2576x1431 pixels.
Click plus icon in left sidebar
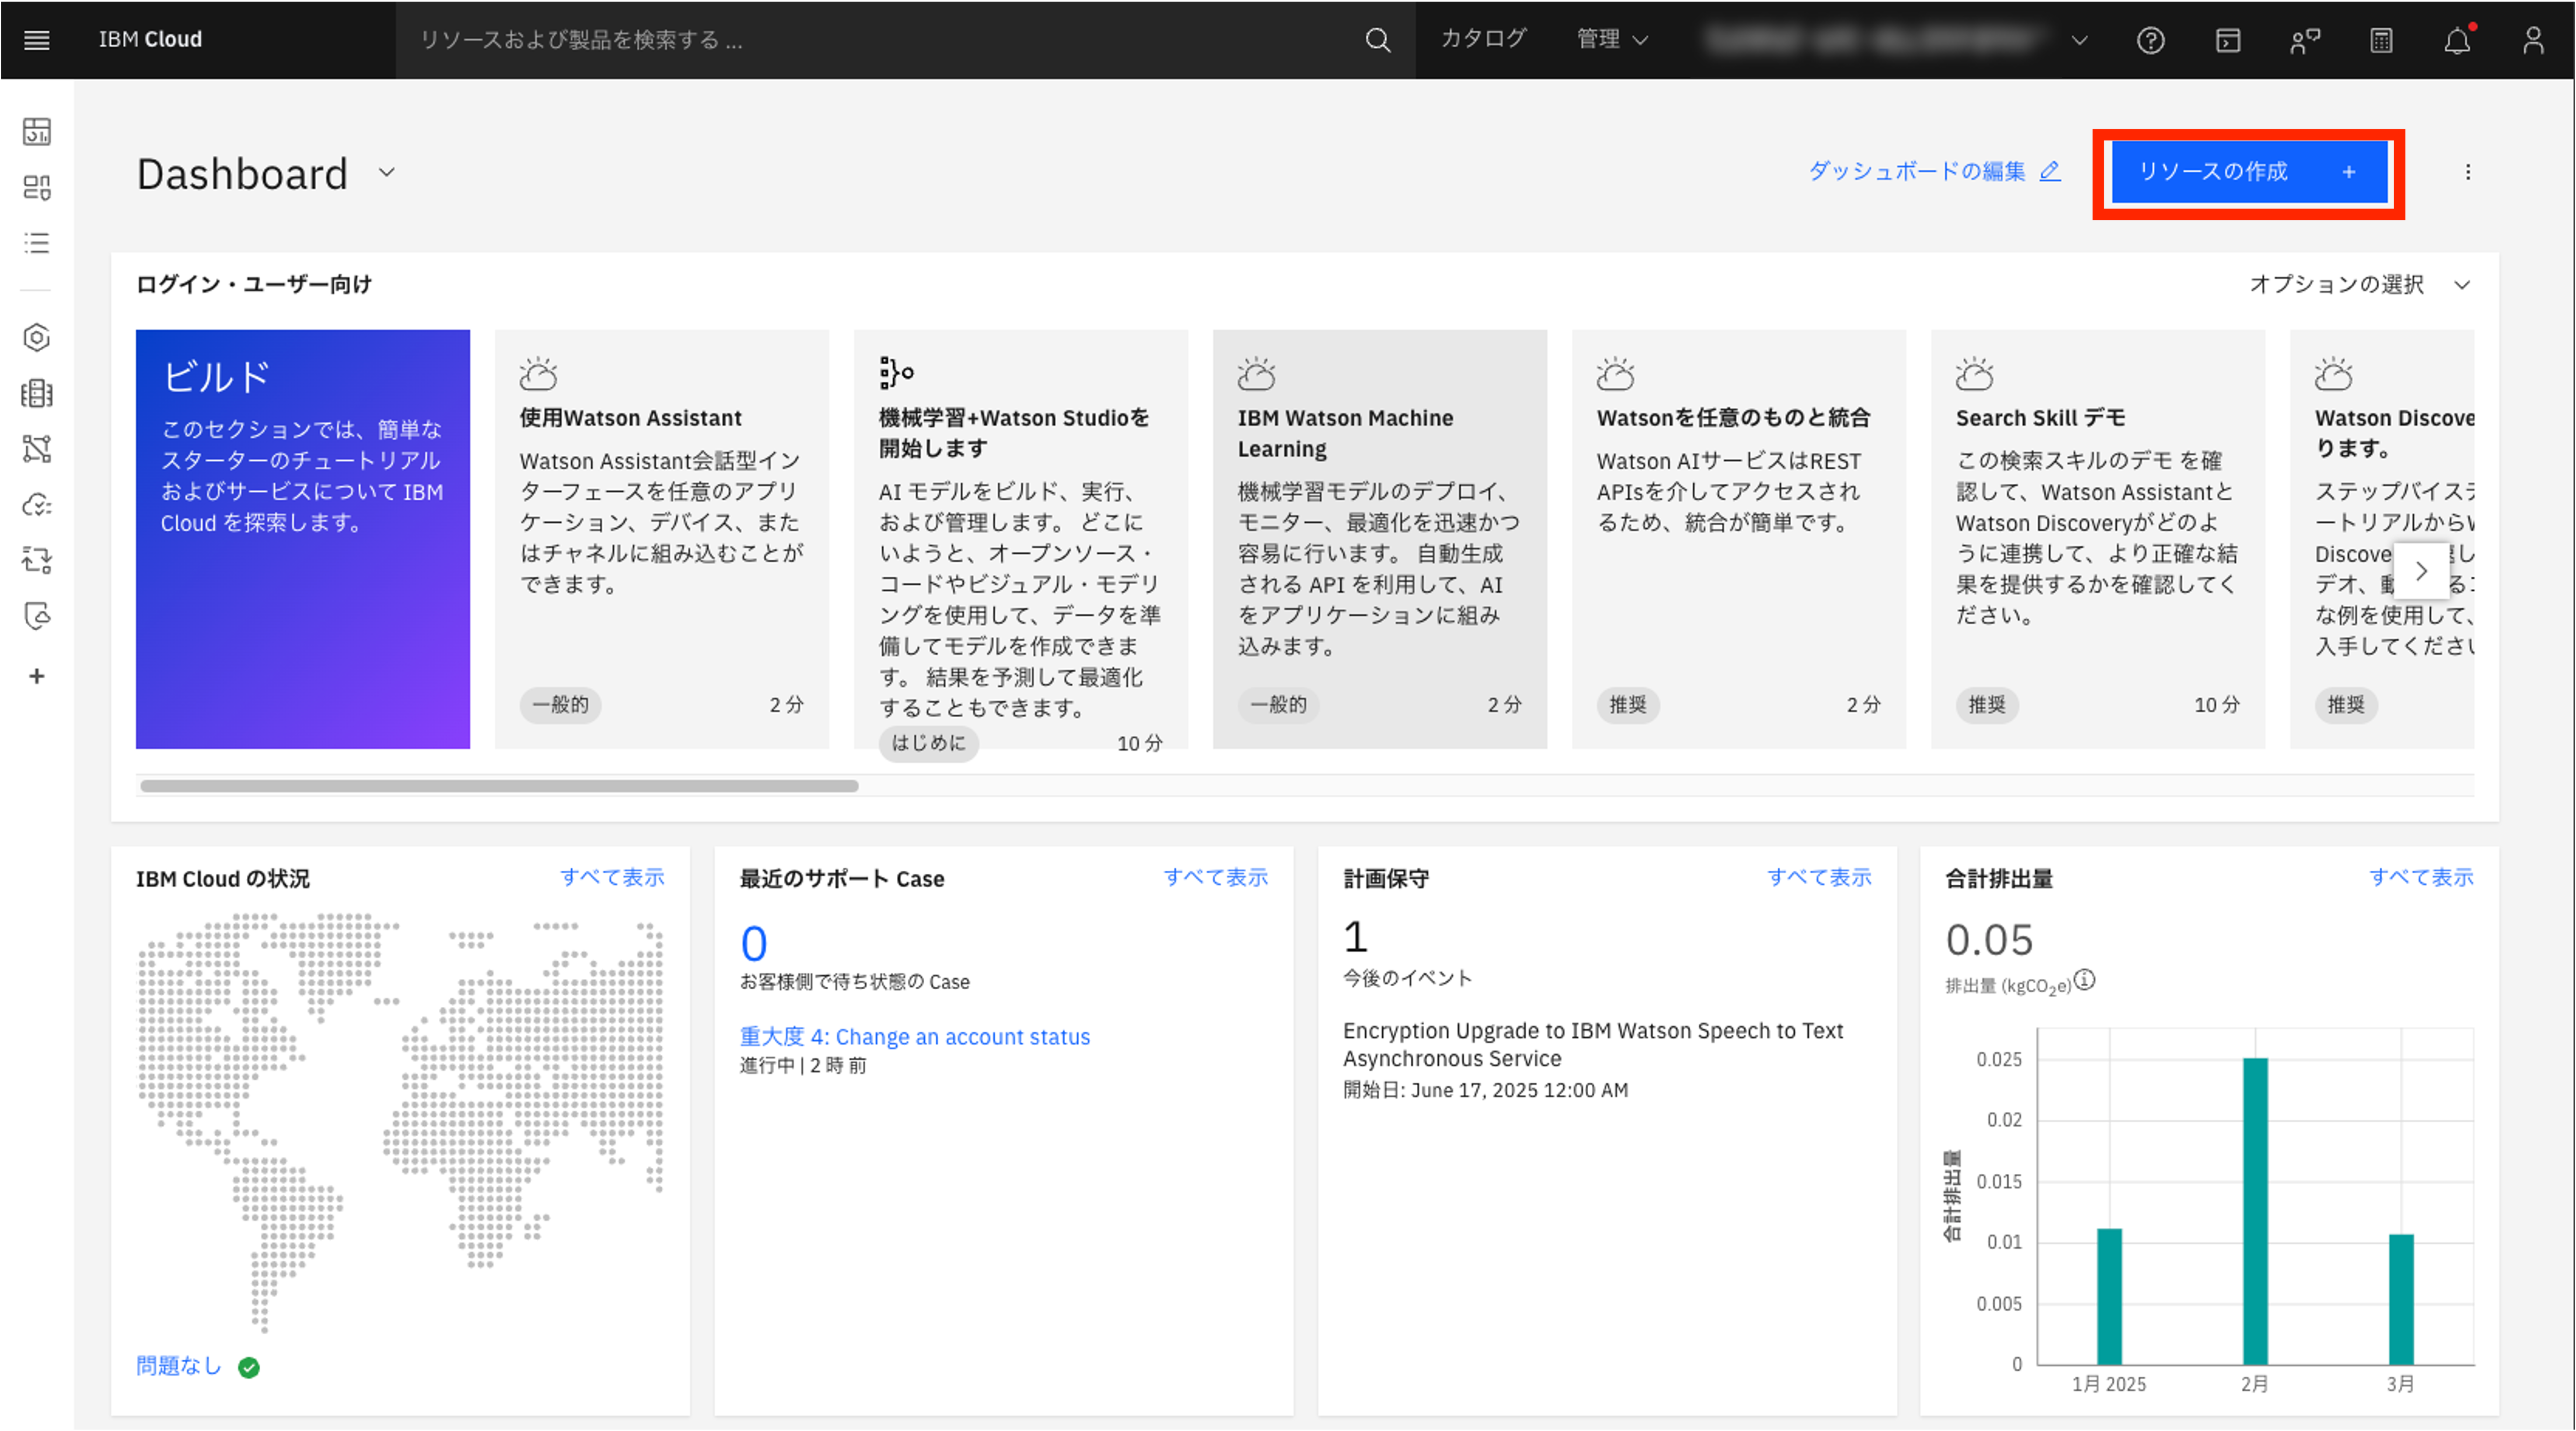(37, 677)
